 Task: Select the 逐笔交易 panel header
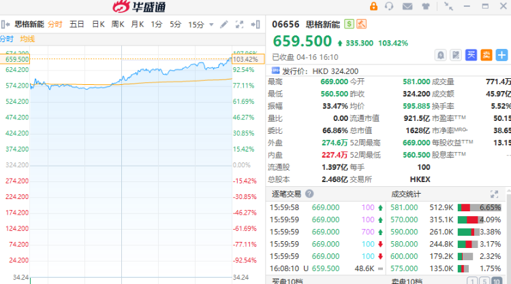pos(286,194)
